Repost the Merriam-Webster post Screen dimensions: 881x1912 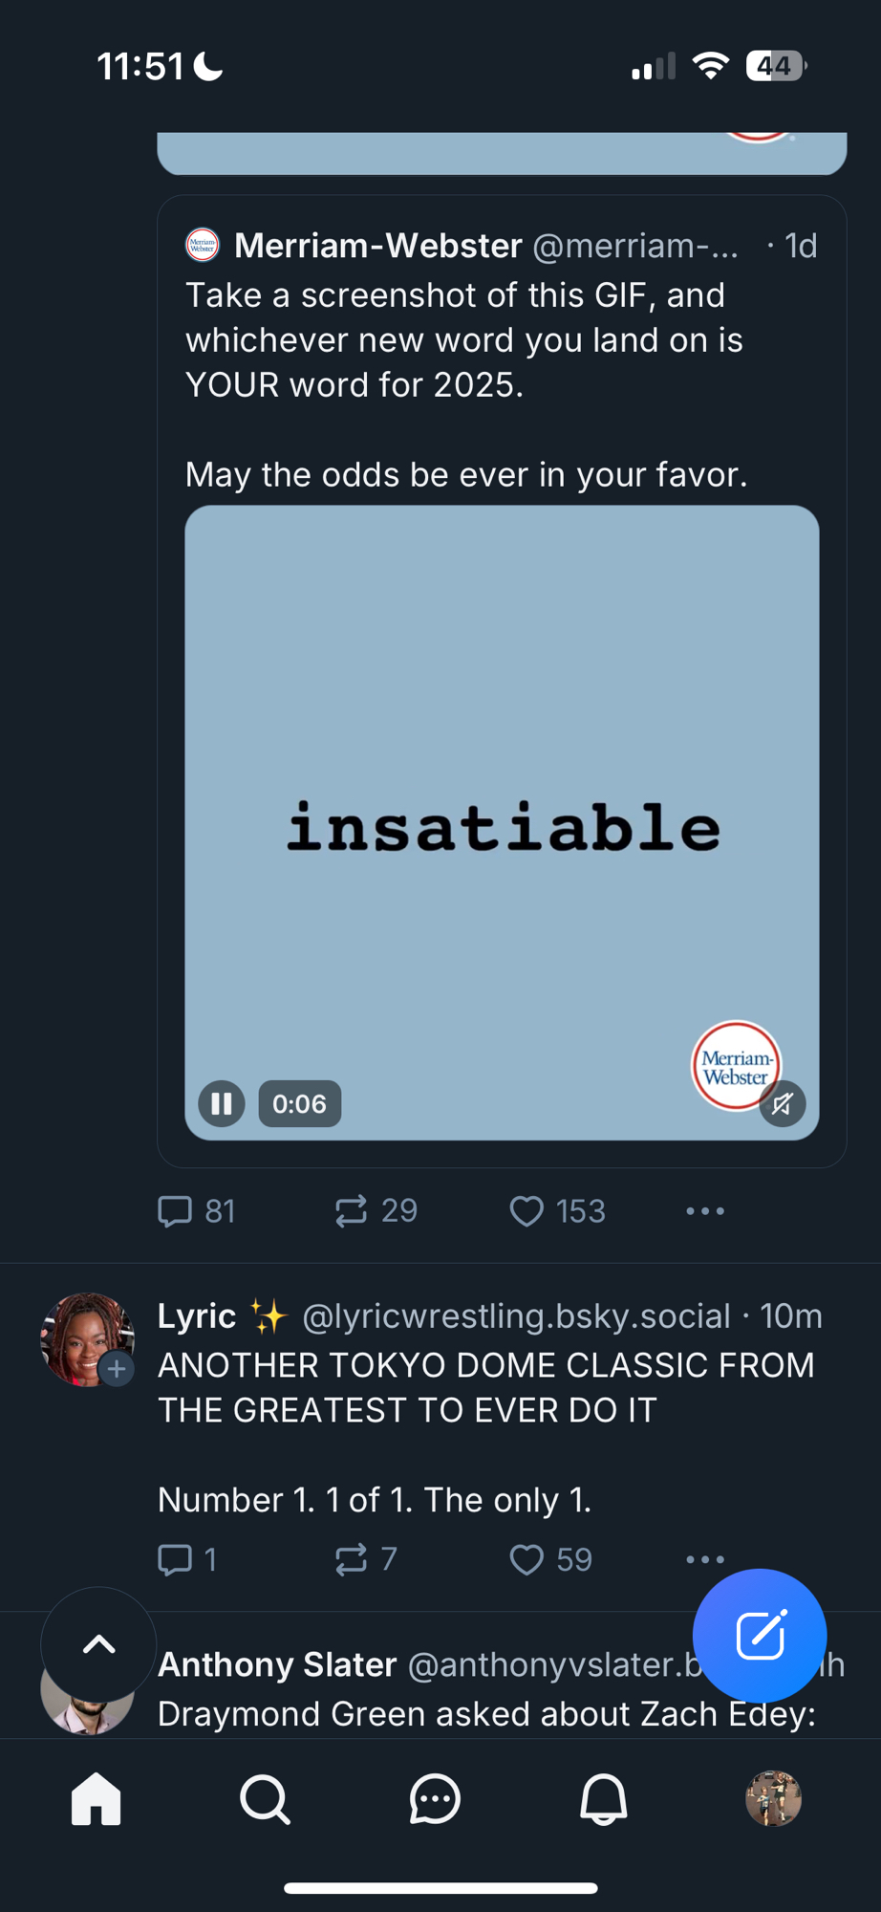pos(352,1211)
